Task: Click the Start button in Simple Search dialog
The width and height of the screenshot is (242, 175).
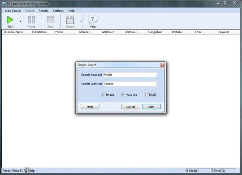Action: [151, 107]
